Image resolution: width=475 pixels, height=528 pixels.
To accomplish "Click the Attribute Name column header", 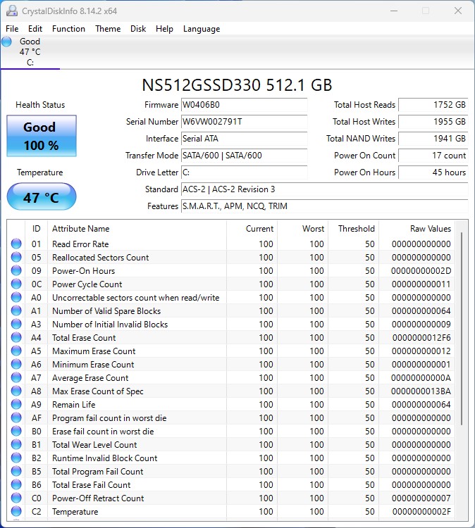I will point(137,229).
